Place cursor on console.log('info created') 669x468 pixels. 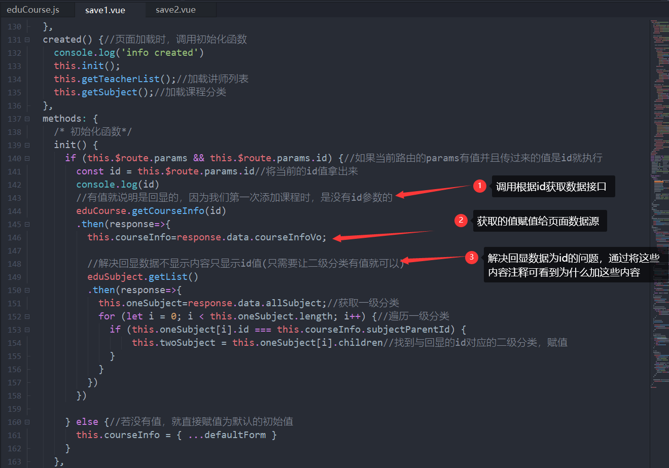(129, 53)
